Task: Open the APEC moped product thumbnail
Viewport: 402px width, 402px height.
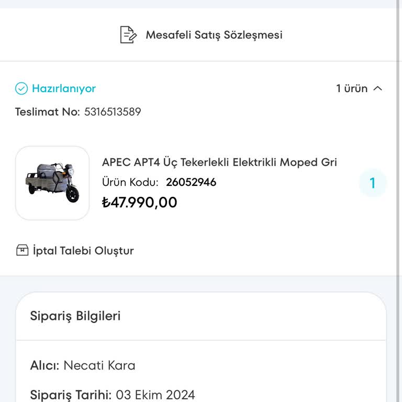Action: (x=52, y=183)
